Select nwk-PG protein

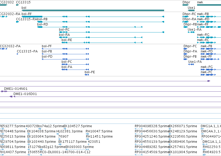coord(211,70)
